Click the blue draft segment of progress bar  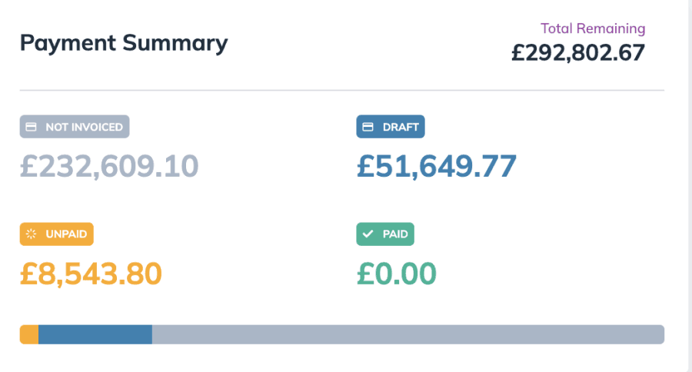pyautogui.click(x=95, y=334)
